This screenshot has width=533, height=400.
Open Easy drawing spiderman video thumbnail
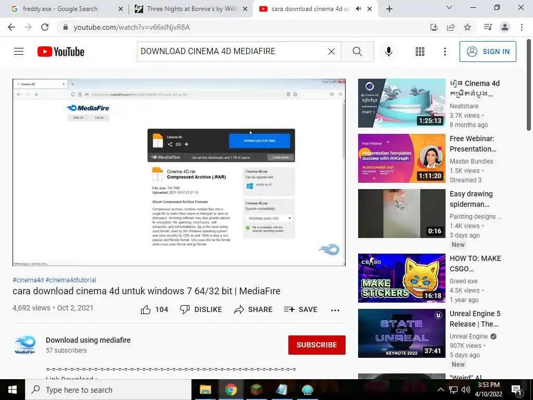click(402, 214)
